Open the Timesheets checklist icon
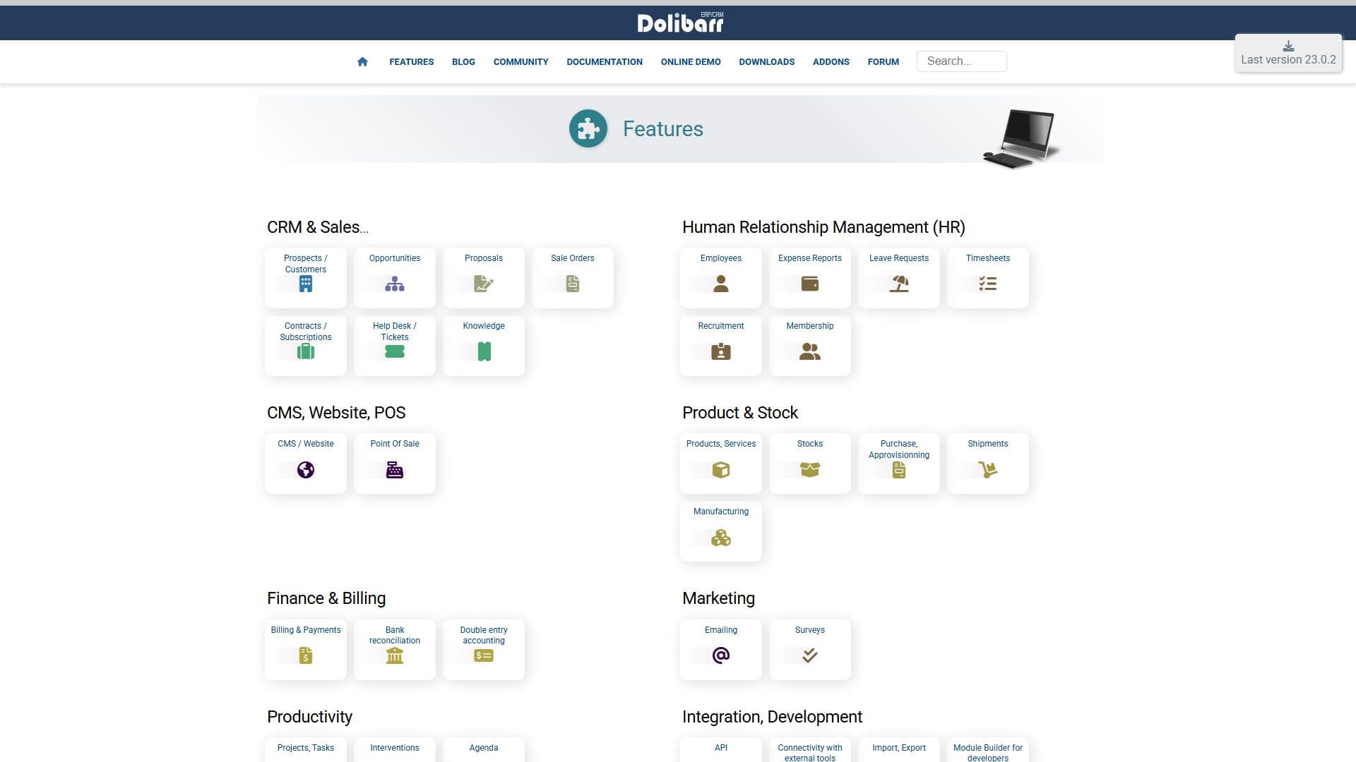This screenshot has height=762, width=1356. pos(988,284)
